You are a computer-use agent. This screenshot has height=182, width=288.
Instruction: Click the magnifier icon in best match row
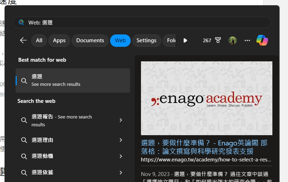tap(24, 81)
